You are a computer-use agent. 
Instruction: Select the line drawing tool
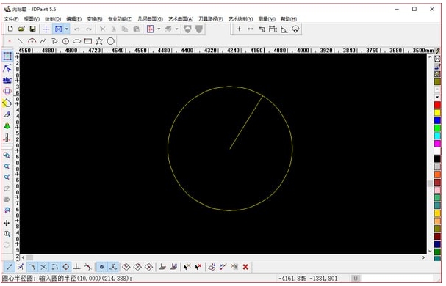[21, 41]
